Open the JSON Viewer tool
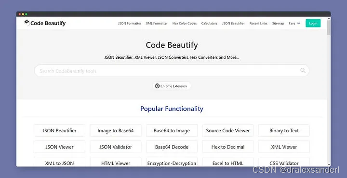This screenshot has width=347, height=178. coord(59,147)
